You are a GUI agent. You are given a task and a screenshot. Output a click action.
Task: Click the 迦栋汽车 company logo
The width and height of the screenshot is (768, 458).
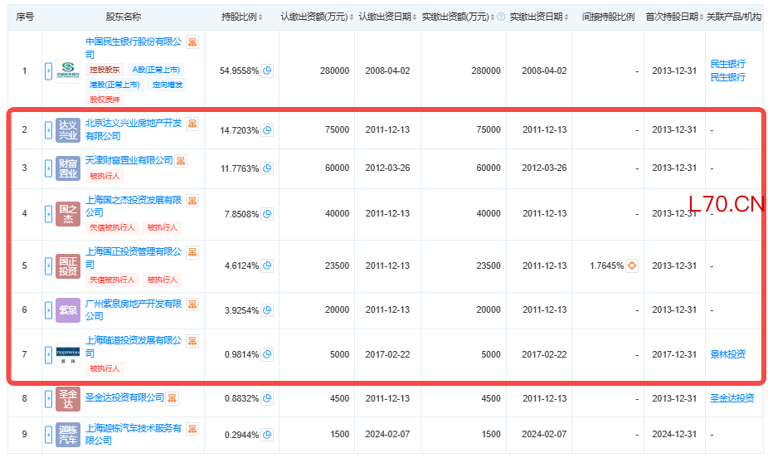coord(68,435)
